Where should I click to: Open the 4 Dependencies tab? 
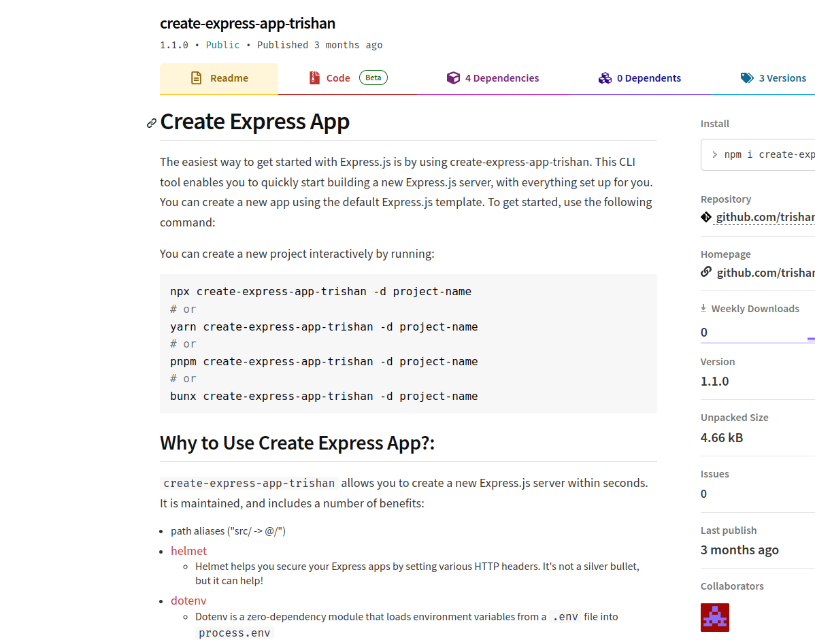[x=501, y=78]
